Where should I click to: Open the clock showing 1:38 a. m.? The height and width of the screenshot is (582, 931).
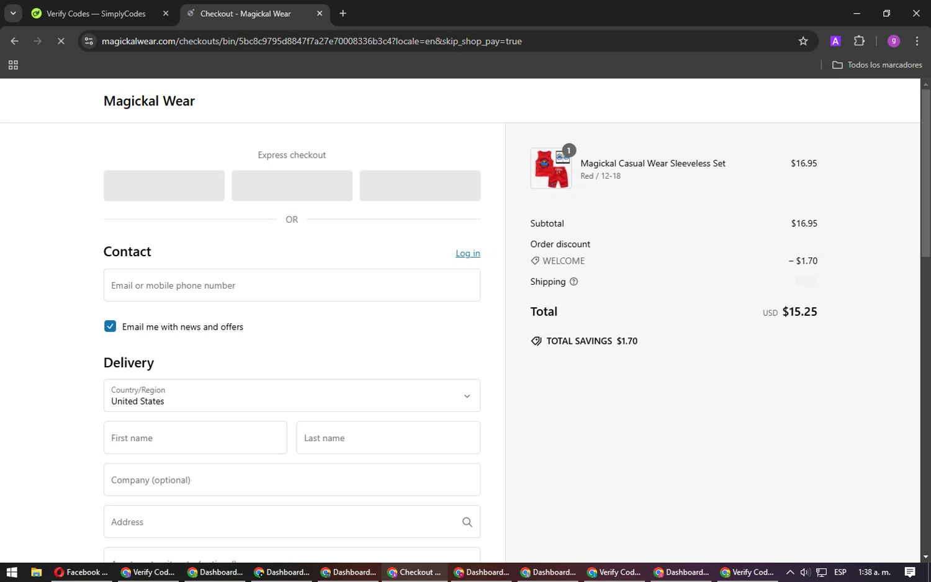click(x=874, y=572)
